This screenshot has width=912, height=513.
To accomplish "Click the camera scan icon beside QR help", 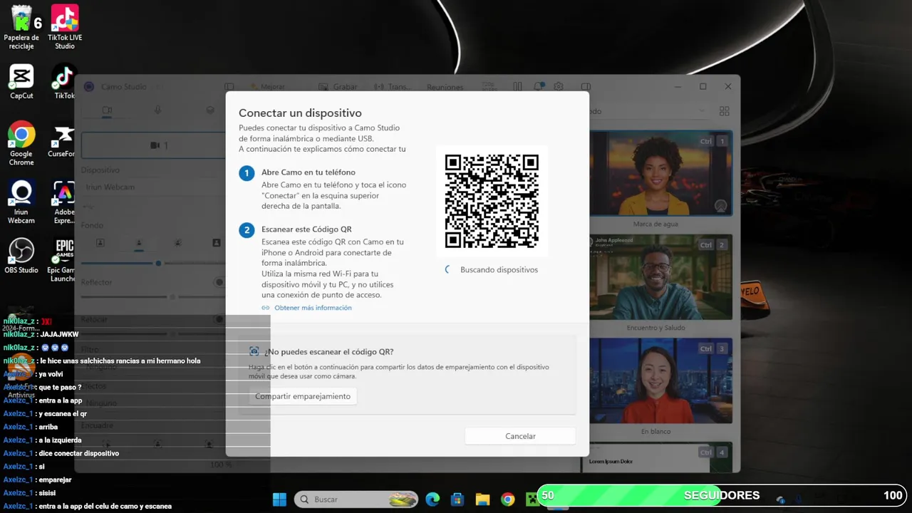I will pos(254,351).
